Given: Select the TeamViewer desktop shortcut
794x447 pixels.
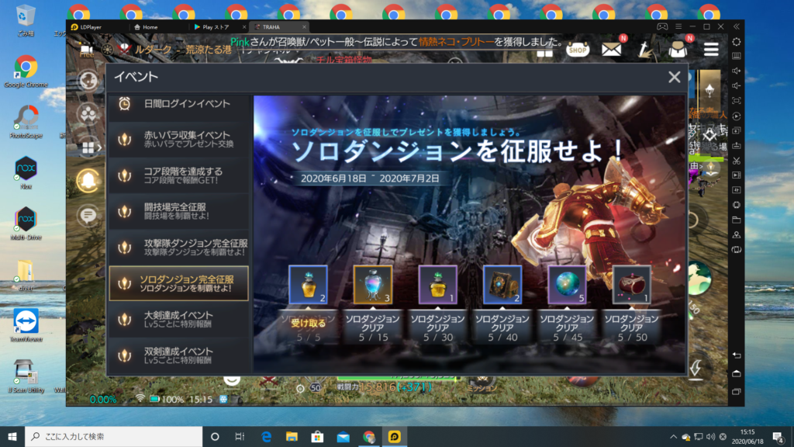Looking at the screenshot, I should pyautogui.click(x=26, y=325).
